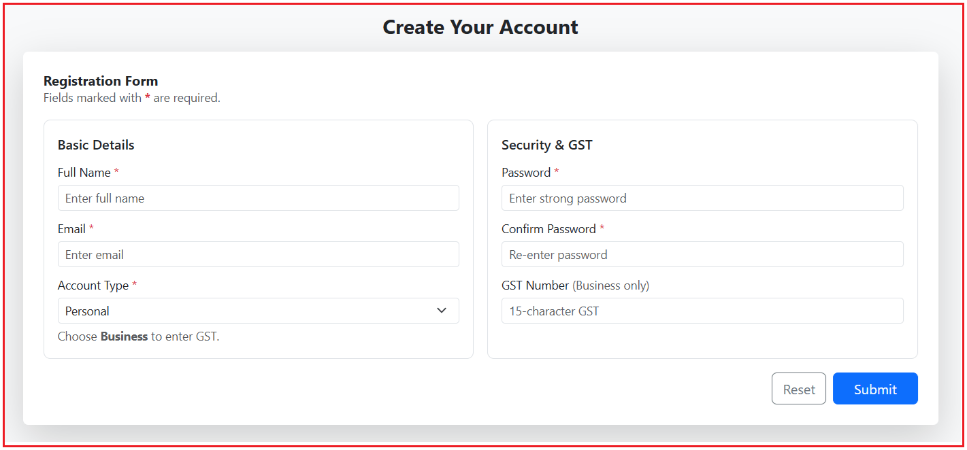
Task: Click the Full Name required asterisk
Action: (x=116, y=172)
